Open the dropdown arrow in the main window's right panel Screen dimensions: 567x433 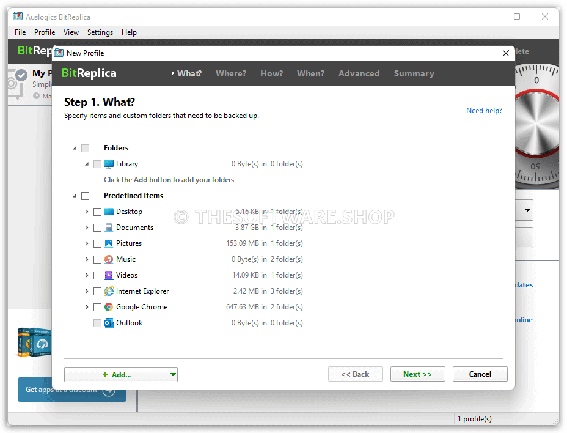[x=527, y=210]
